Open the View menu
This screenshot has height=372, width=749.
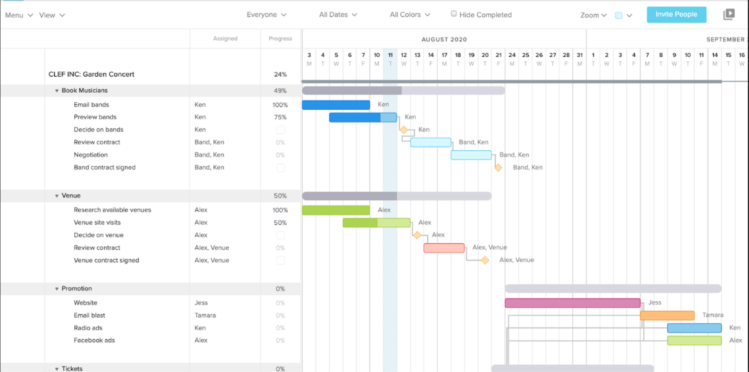52,15
